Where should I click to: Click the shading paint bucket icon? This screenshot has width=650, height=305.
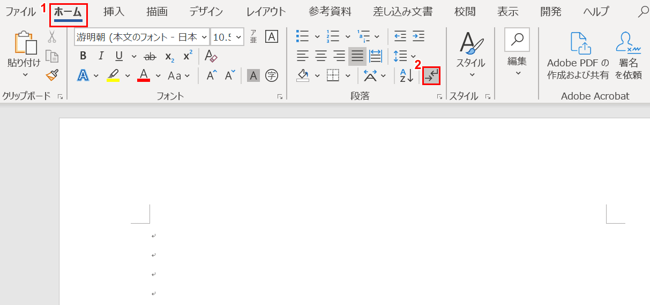coord(303,75)
